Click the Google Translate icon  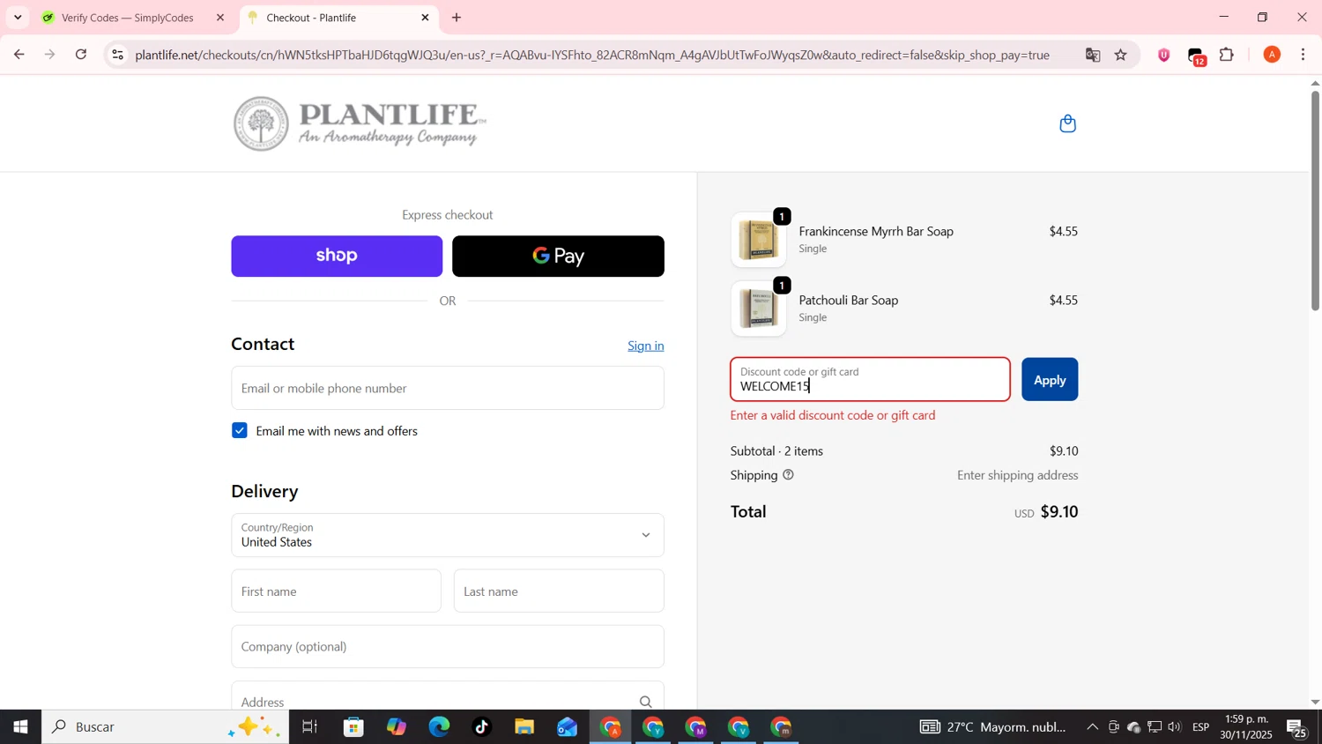tap(1093, 55)
